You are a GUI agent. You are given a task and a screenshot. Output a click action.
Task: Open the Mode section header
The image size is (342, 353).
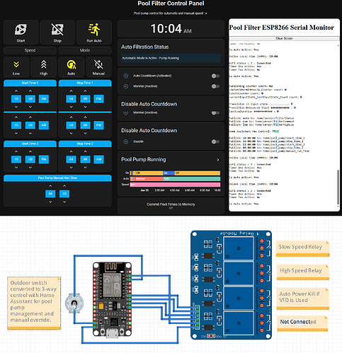click(85, 50)
